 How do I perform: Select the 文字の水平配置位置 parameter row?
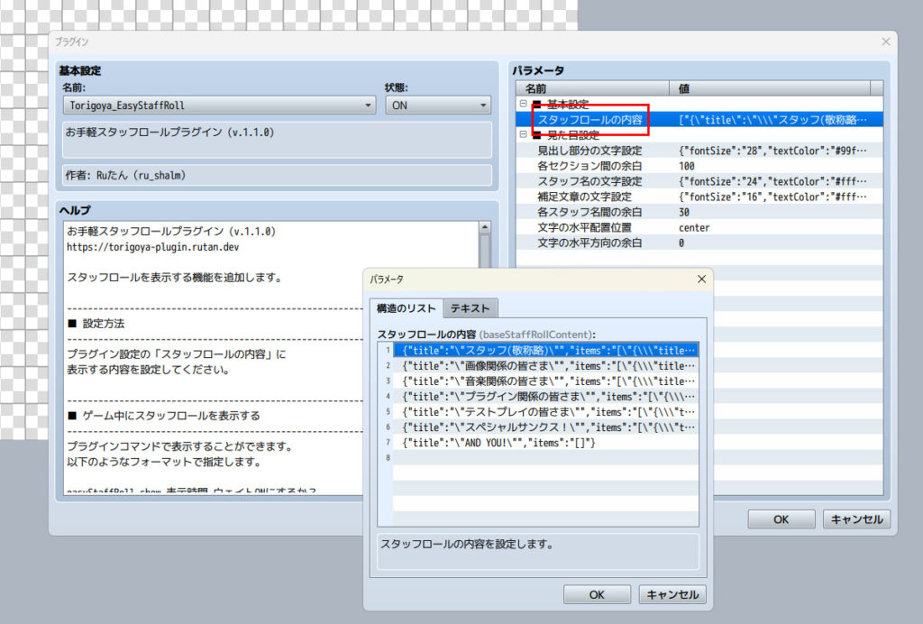584,227
